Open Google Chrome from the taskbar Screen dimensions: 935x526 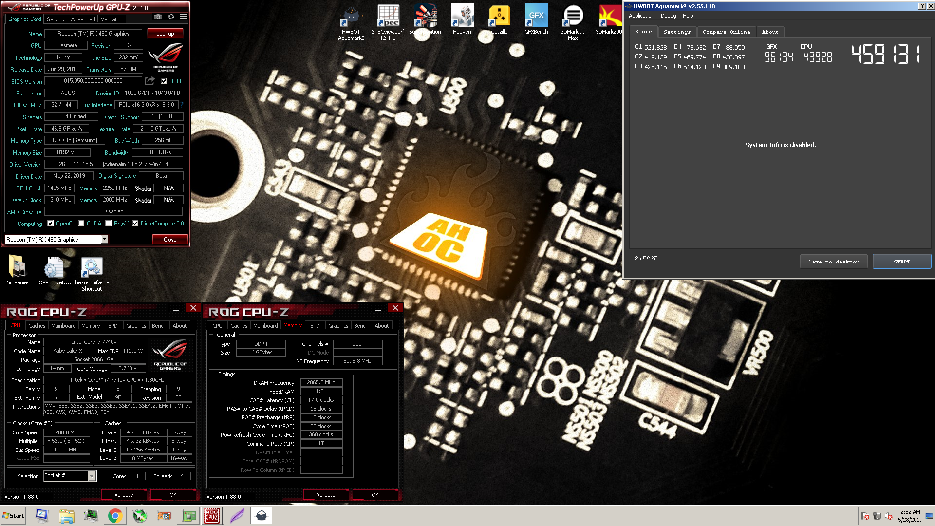click(x=115, y=516)
